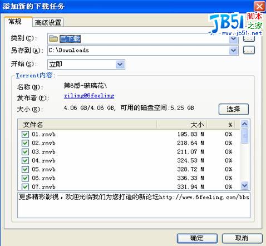
Task: Deselect the 06.rmvb checkbox
Action: 25,178
